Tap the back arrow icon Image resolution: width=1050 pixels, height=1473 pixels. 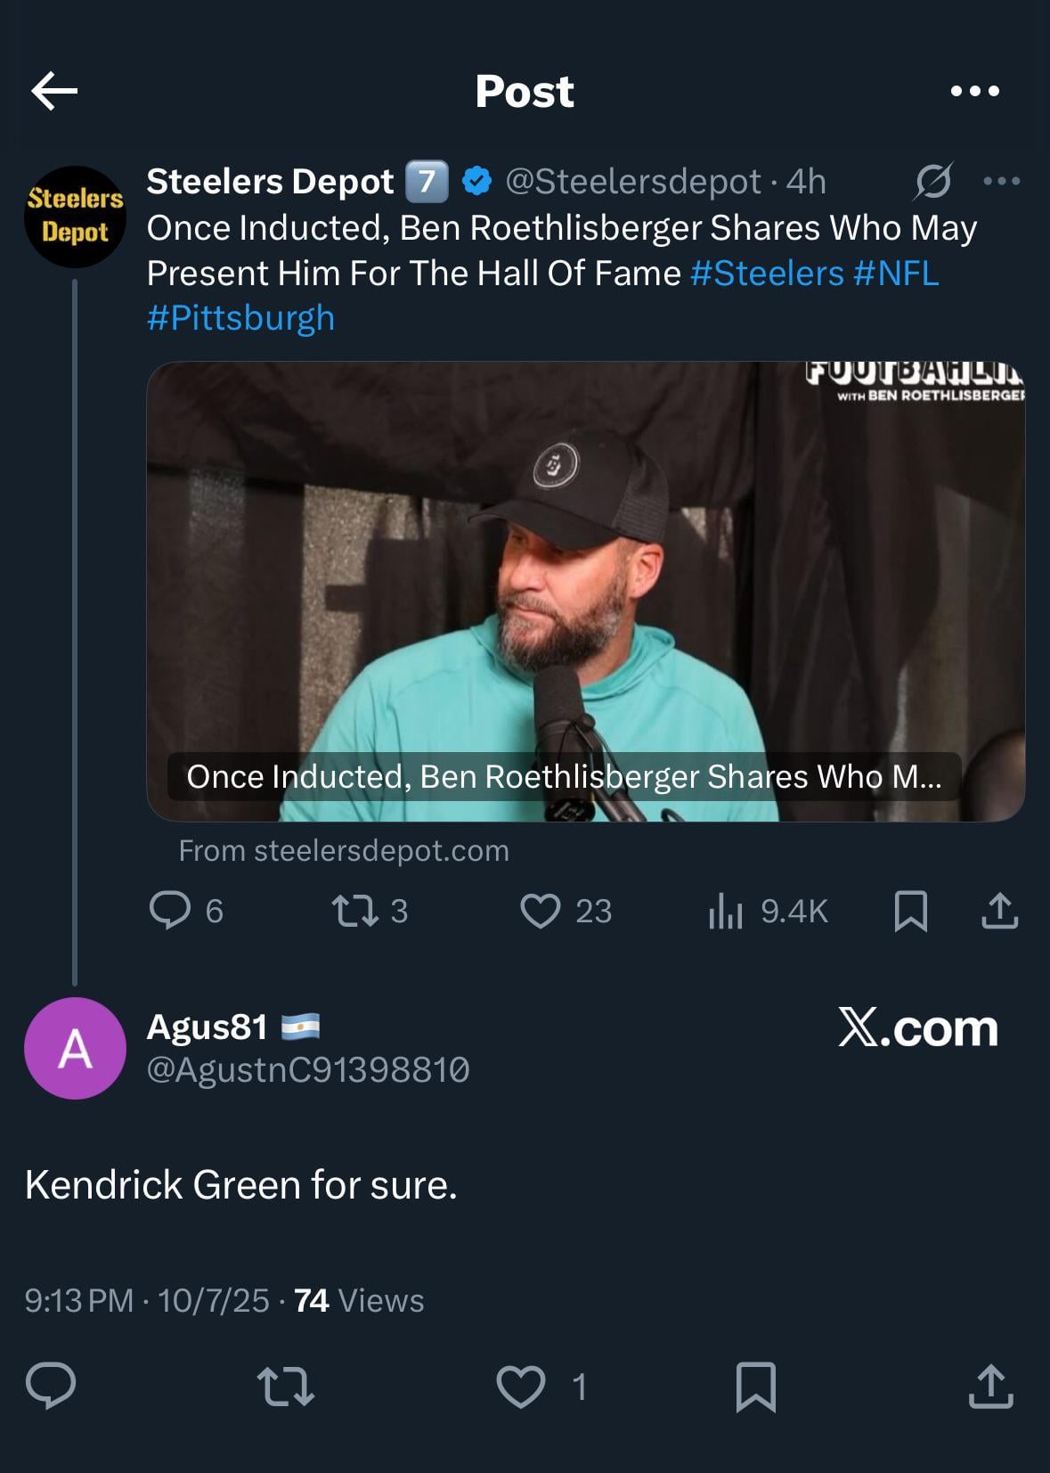click(54, 91)
